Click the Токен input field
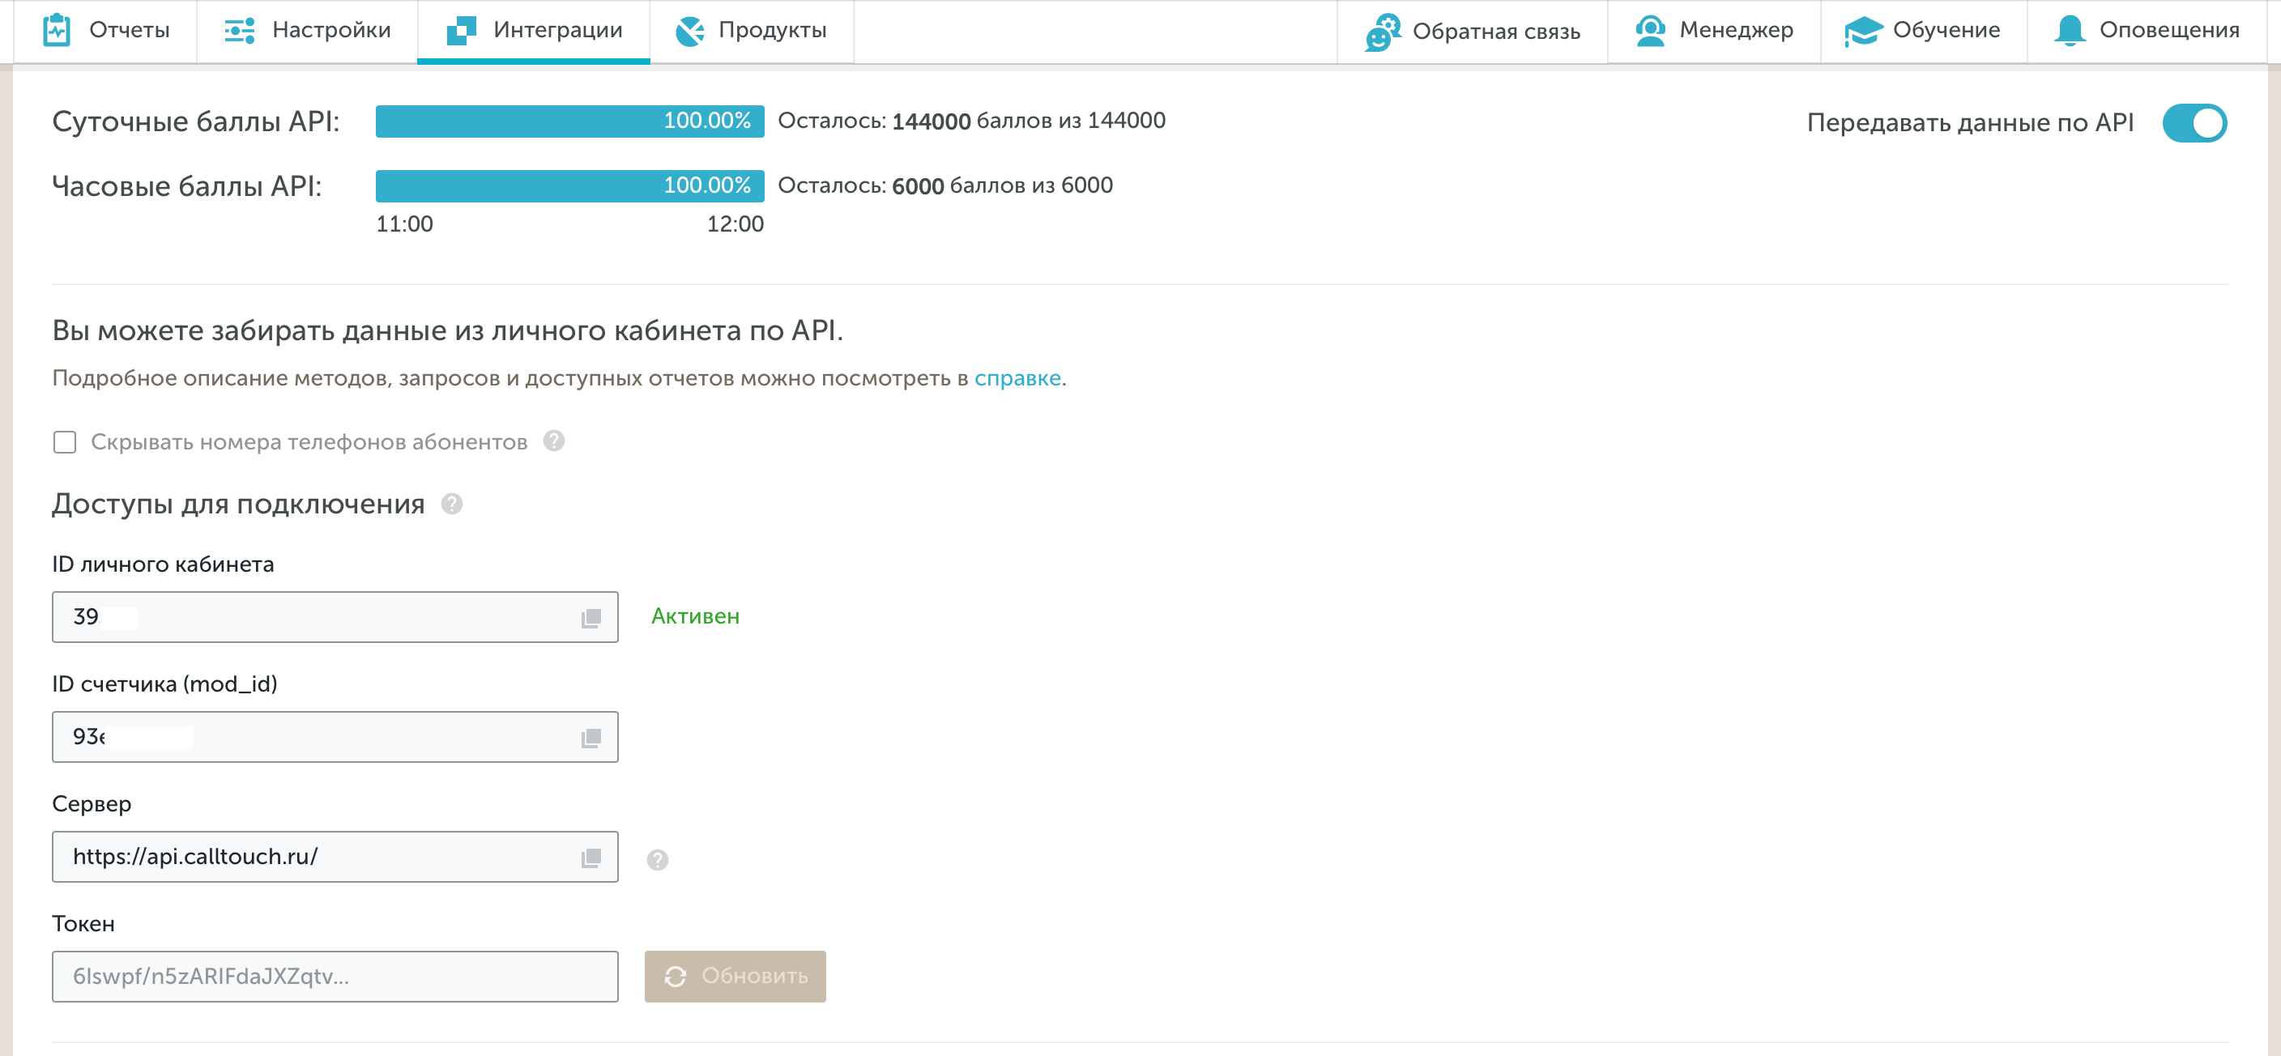The width and height of the screenshot is (2281, 1056). [335, 977]
